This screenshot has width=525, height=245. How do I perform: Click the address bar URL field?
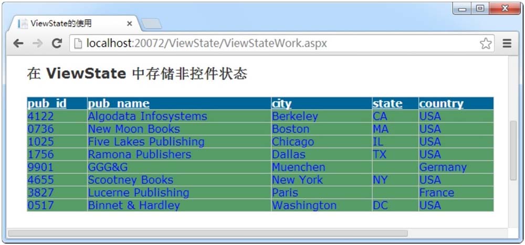(x=282, y=44)
